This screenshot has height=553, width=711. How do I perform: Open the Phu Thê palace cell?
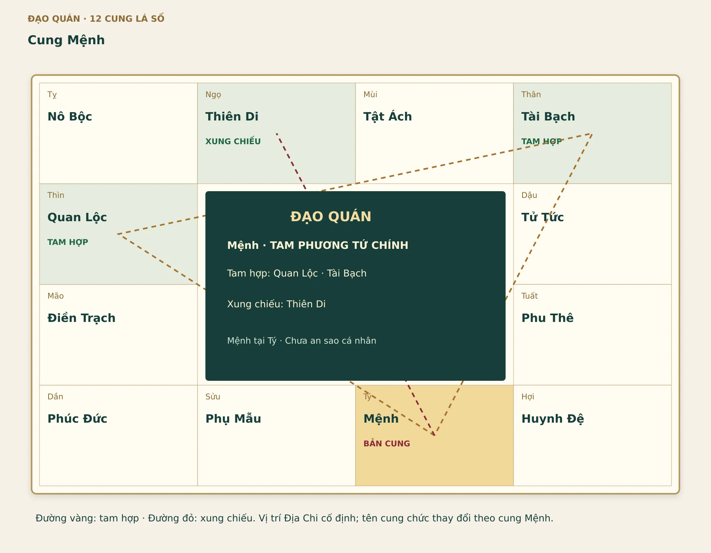point(592,335)
